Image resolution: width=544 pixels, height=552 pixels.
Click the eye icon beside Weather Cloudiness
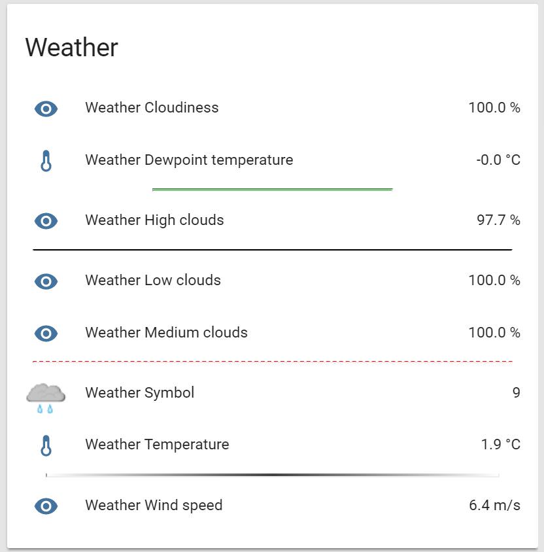coord(46,109)
